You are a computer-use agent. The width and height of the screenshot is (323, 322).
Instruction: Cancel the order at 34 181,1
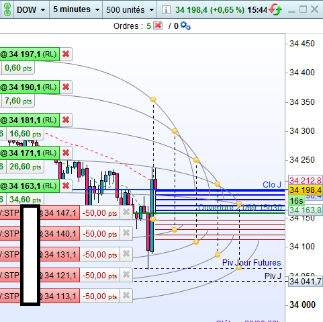pyautogui.click(x=66, y=120)
